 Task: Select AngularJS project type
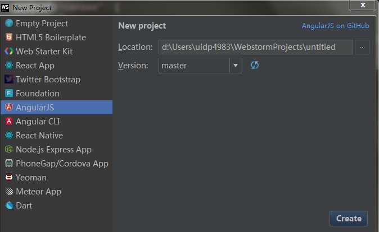[35, 108]
